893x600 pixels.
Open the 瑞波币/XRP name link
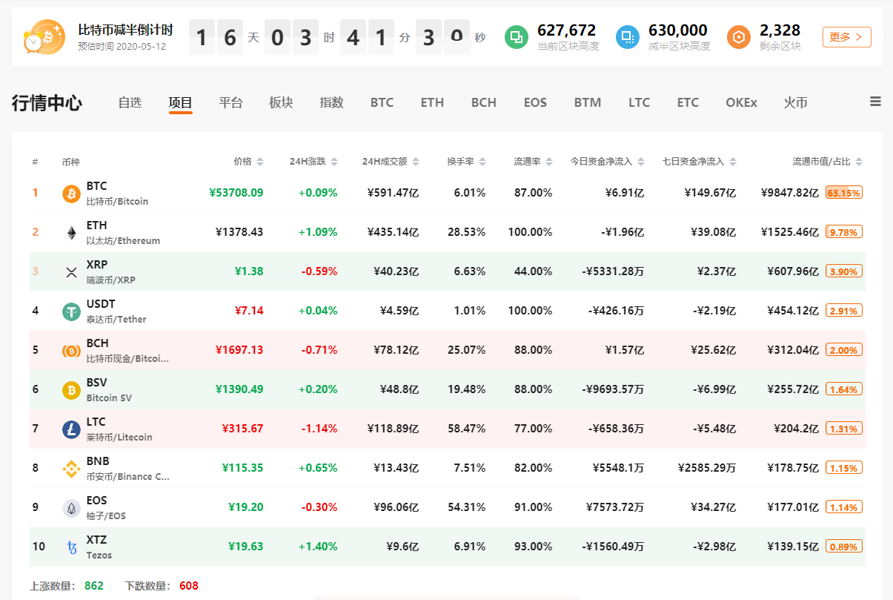[111, 280]
